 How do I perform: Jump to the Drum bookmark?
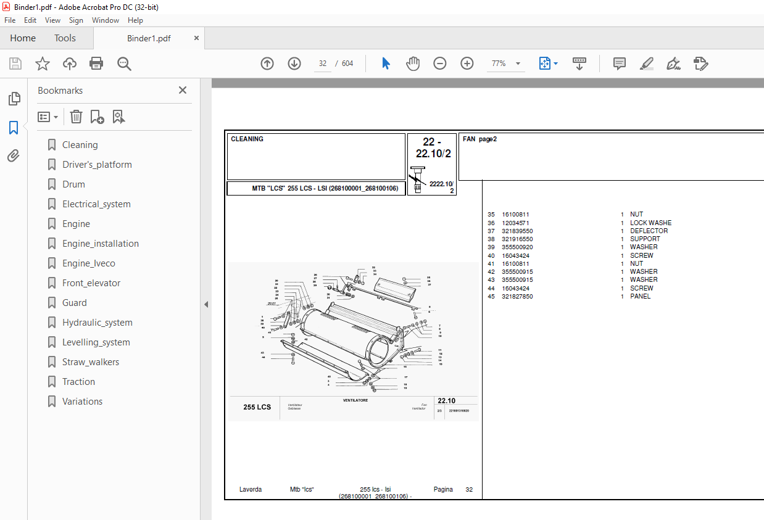[x=73, y=184]
